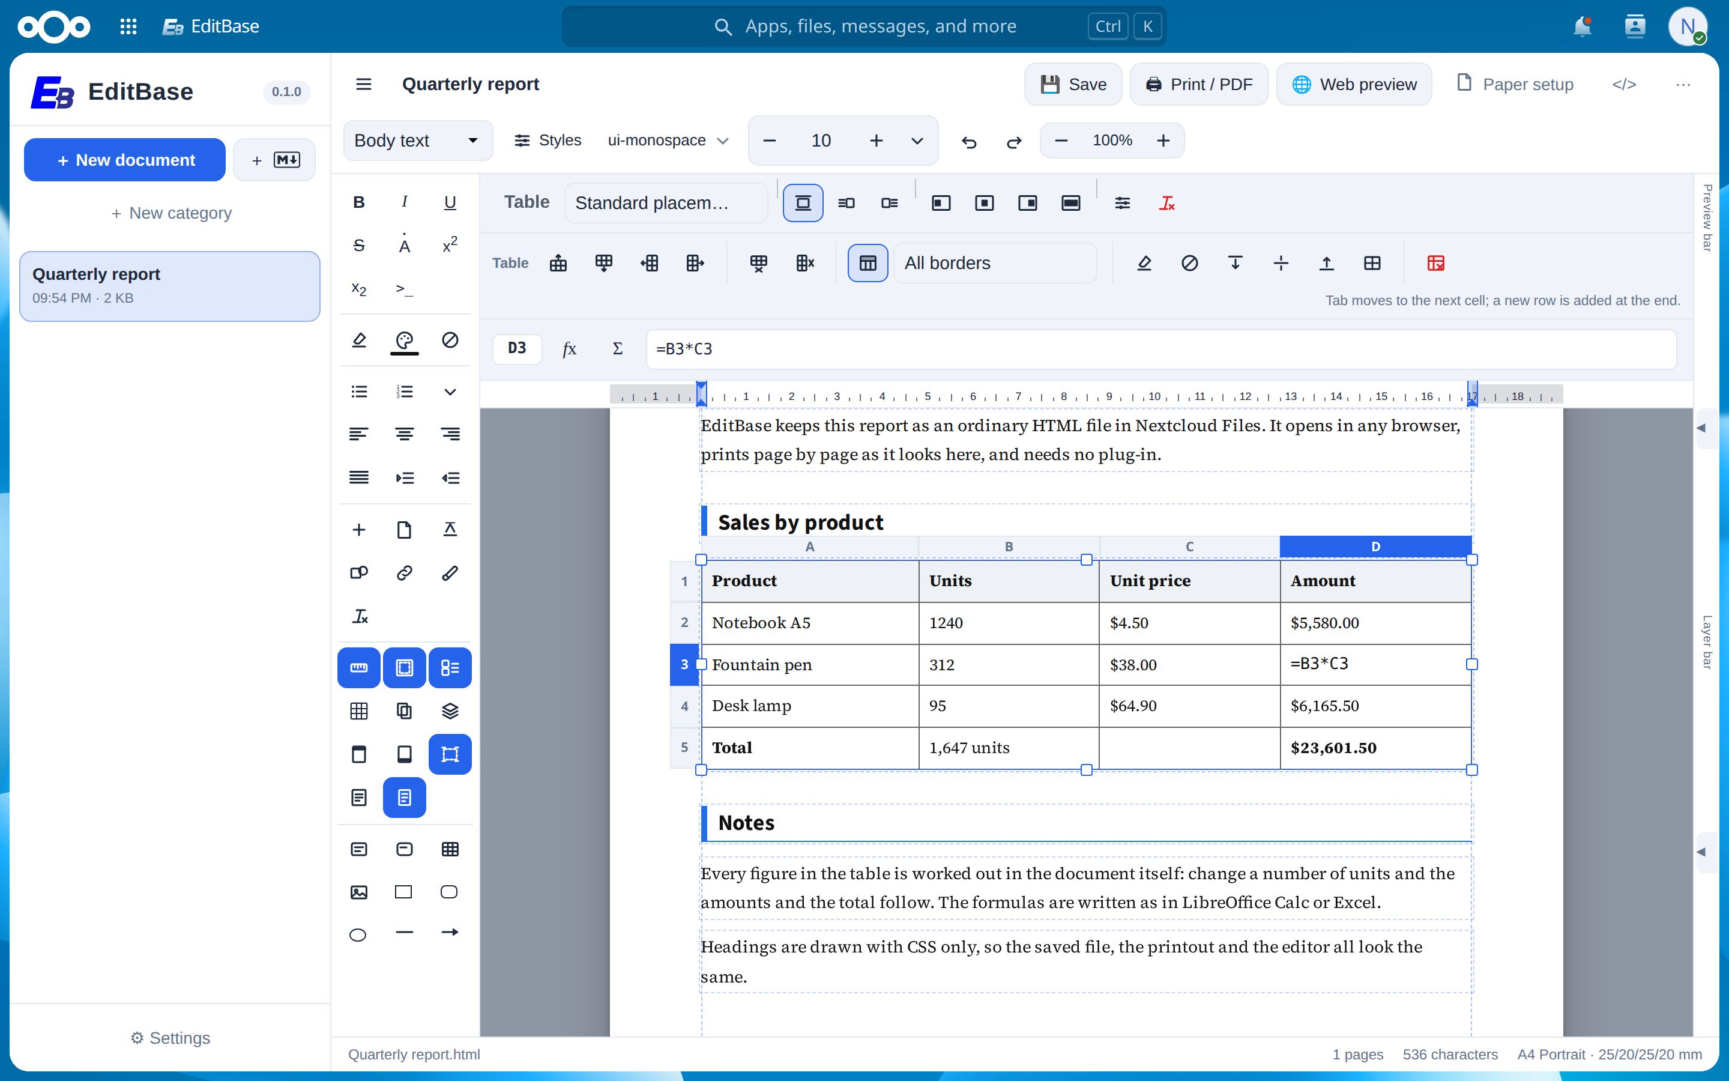Apply superscript formatting
This screenshot has width=1729, height=1081.
point(450,245)
